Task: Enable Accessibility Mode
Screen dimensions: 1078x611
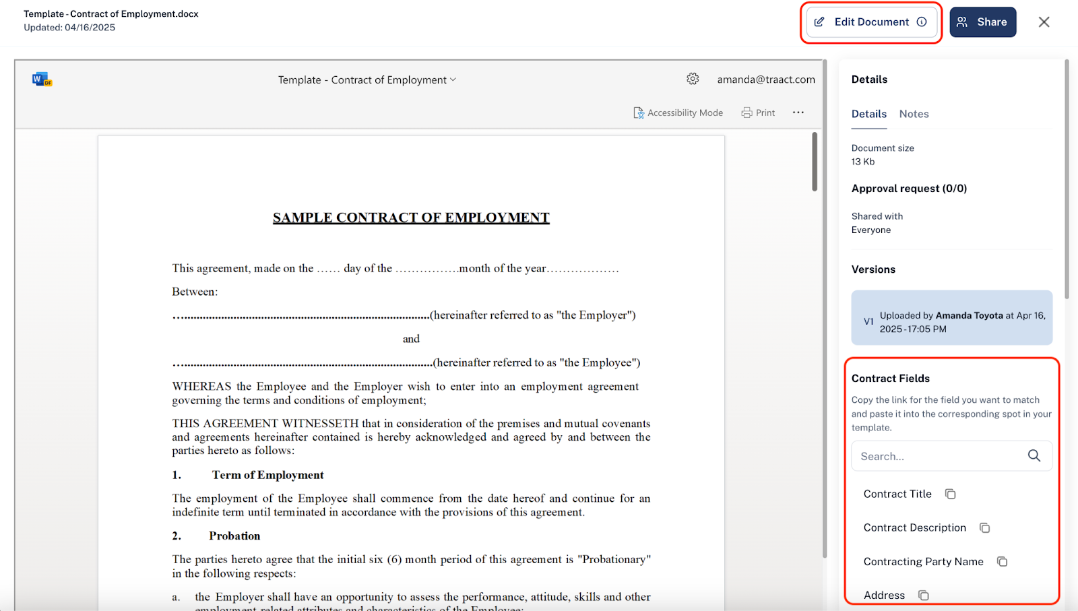Action: tap(678, 112)
